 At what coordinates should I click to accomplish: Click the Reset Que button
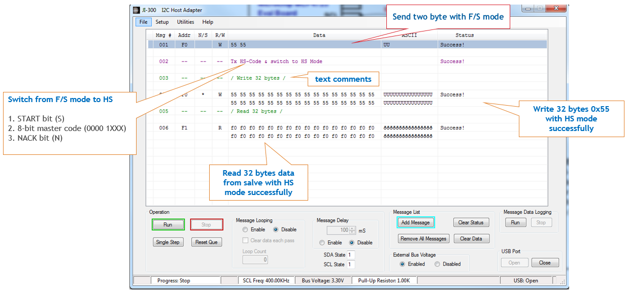click(206, 242)
